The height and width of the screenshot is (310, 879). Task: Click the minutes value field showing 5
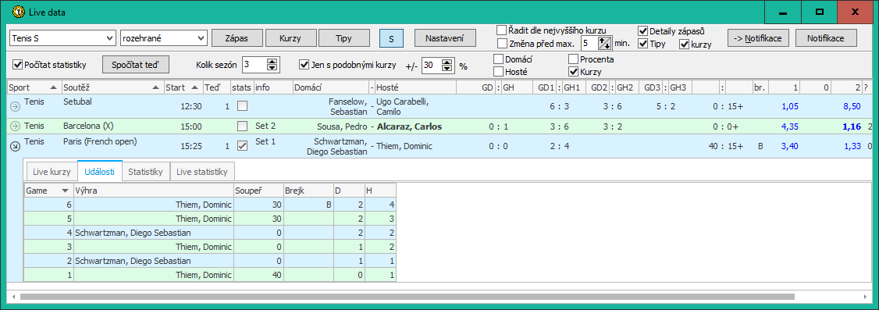click(589, 43)
